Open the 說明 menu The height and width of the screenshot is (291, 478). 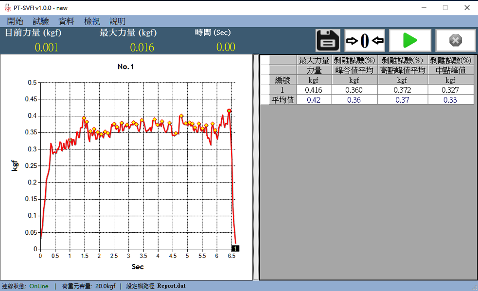pyautogui.click(x=117, y=21)
